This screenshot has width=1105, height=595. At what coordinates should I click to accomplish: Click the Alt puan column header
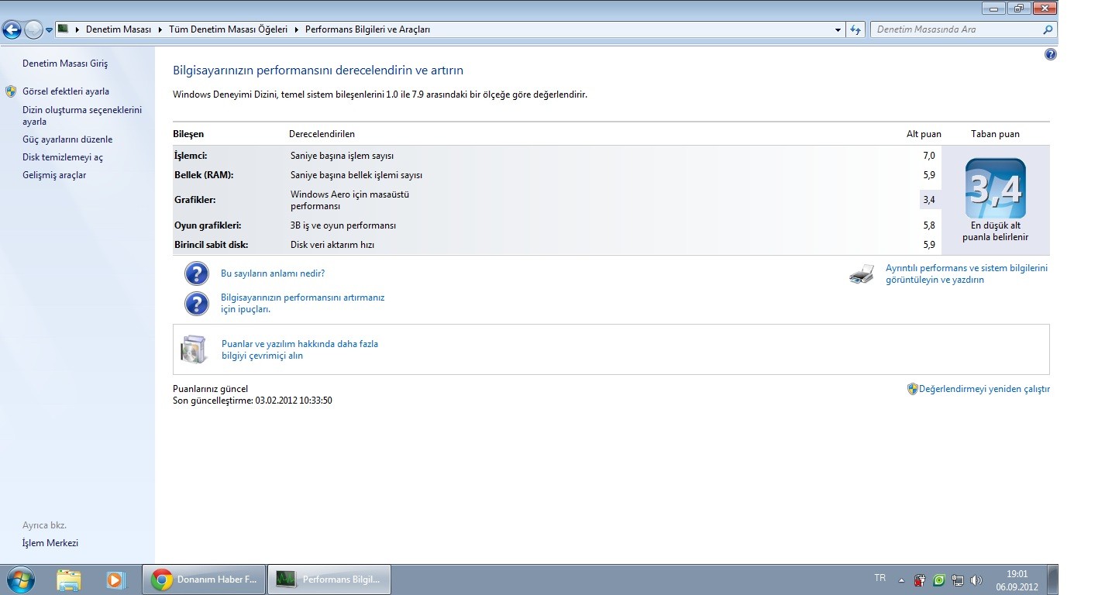coord(924,134)
